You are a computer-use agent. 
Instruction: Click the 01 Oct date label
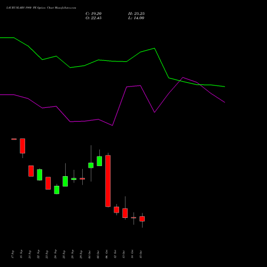(90, 254)
